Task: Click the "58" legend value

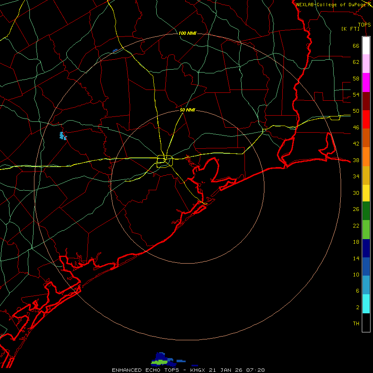Action: click(356, 78)
